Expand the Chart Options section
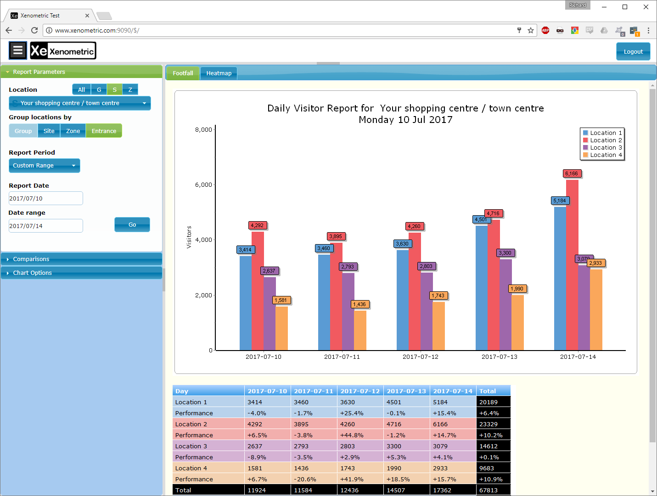 tap(82, 273)
